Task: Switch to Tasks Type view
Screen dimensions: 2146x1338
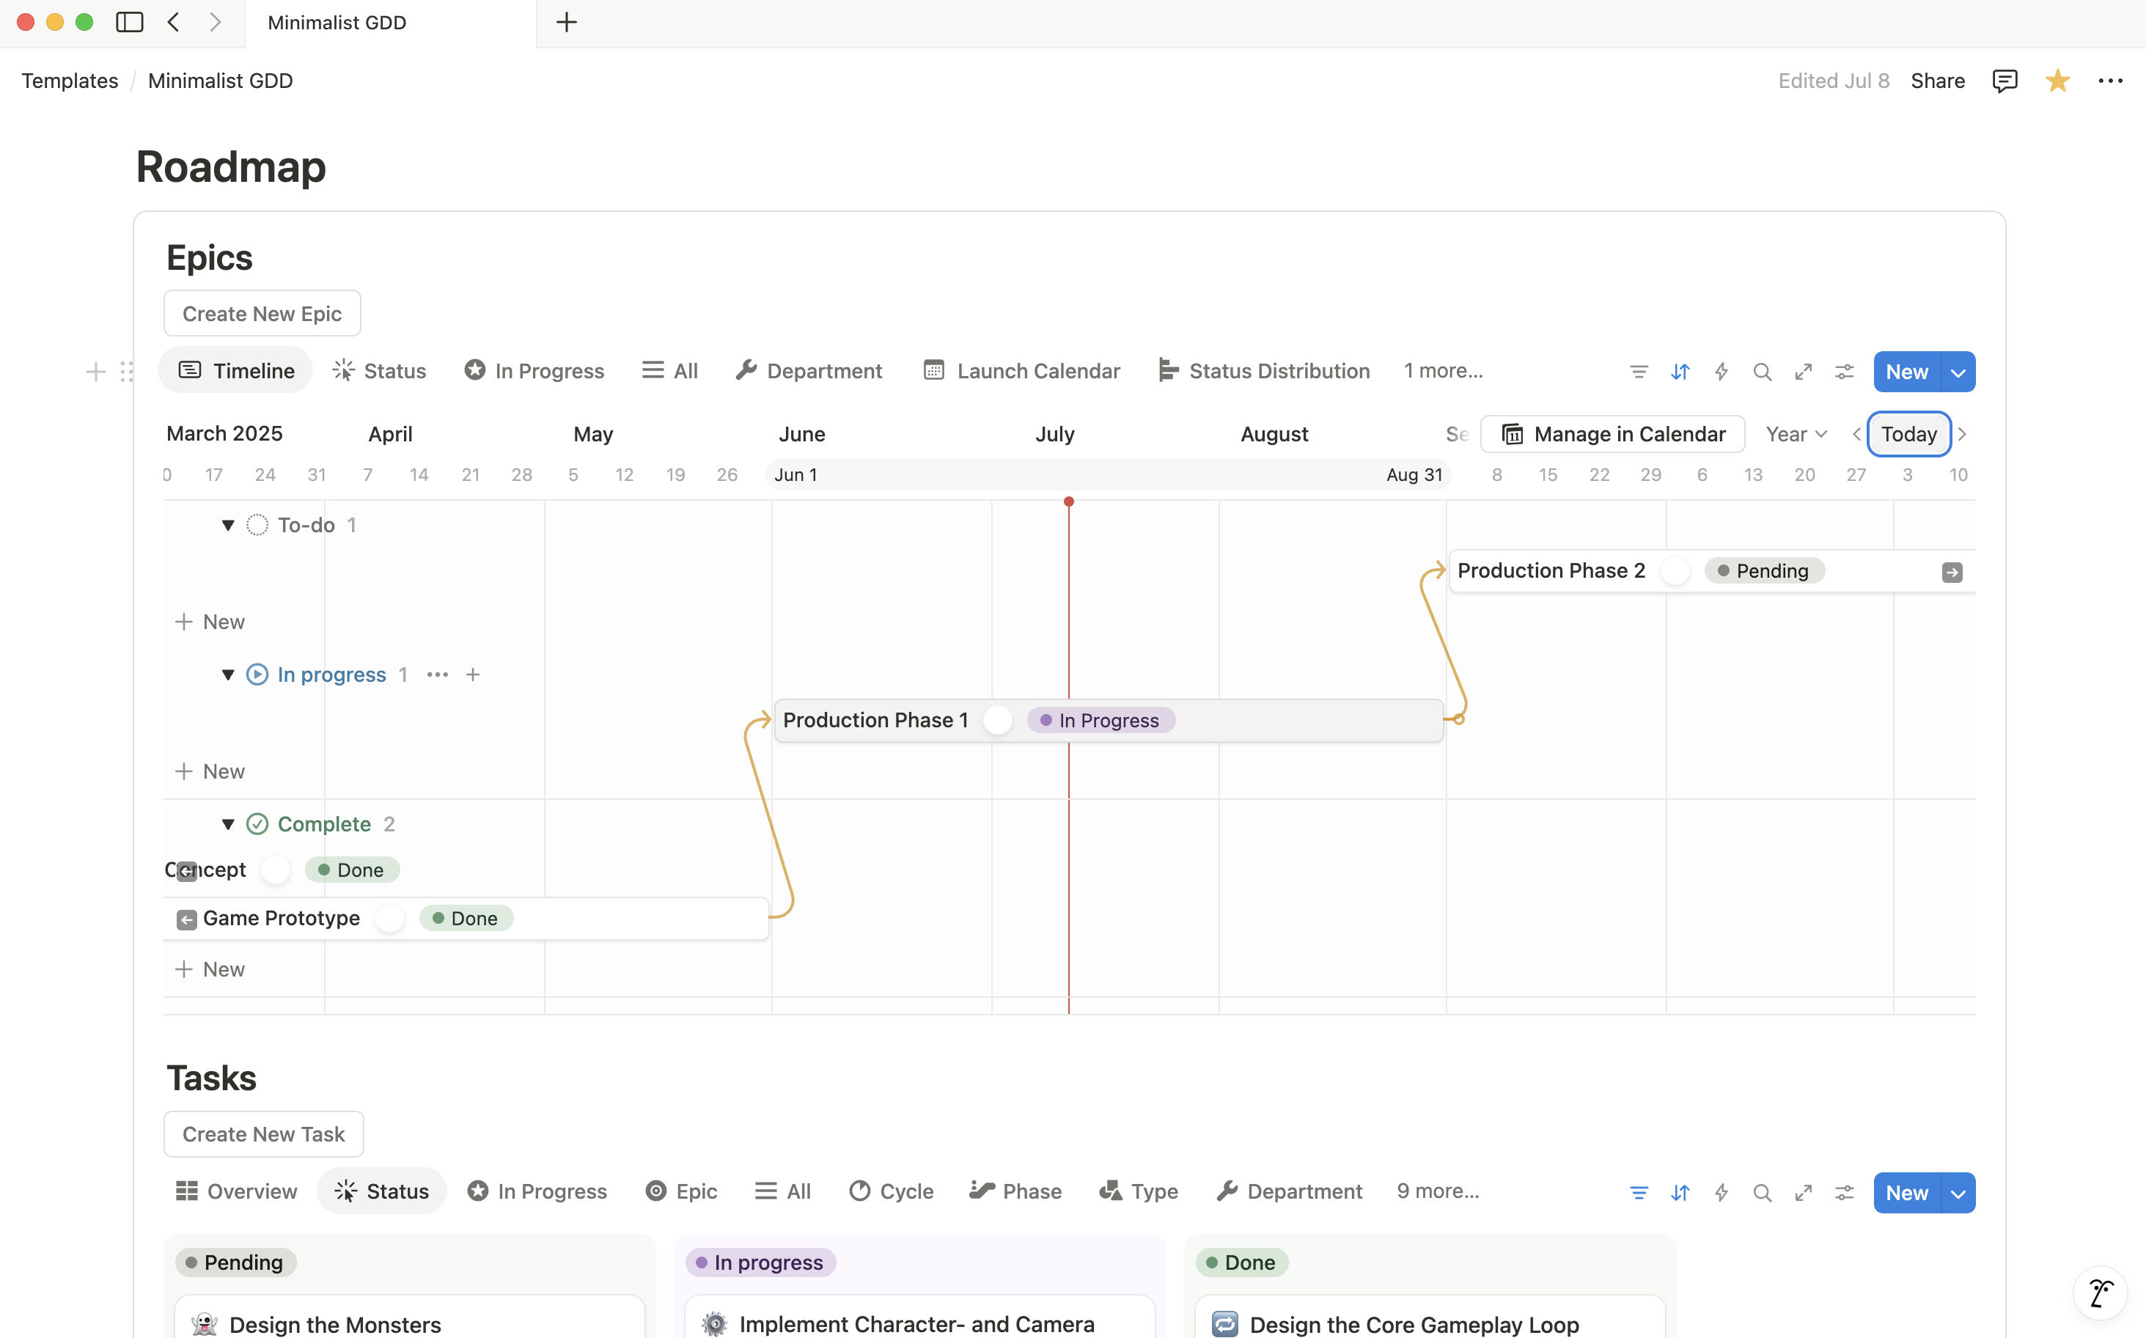Action: tap(1138, 1191)
